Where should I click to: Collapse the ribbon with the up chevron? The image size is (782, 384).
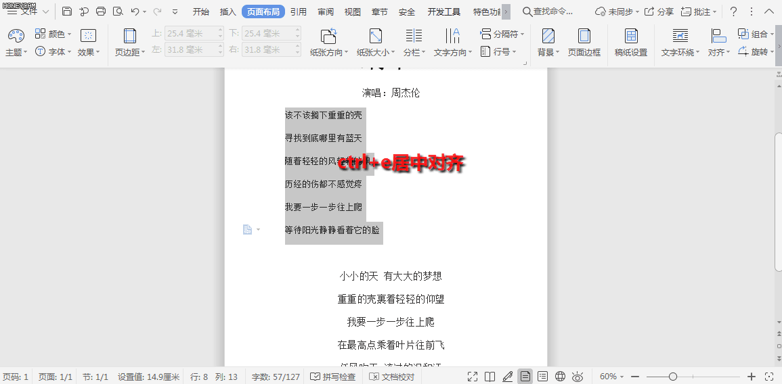pyautogui.click(x=768, y=11)
